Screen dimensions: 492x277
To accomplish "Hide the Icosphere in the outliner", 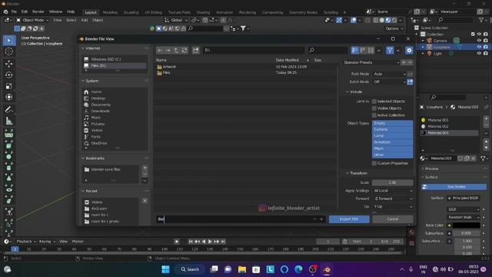I will coord(479,47).
